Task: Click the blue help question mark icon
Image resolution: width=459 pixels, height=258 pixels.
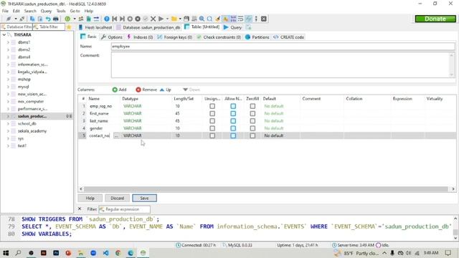Action: pyautogui.click(x=107, y=19)
